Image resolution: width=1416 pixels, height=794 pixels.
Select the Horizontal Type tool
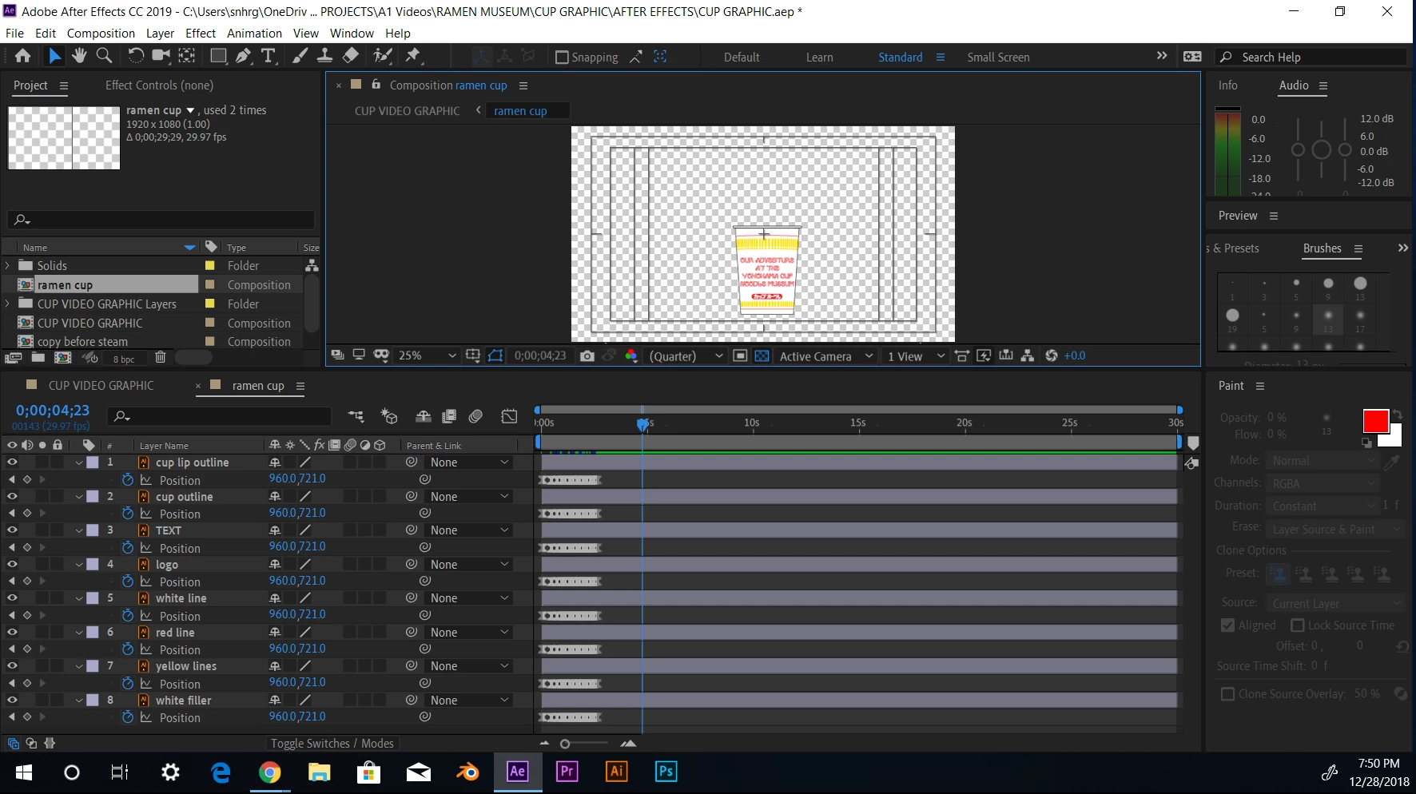pos(268,56)
